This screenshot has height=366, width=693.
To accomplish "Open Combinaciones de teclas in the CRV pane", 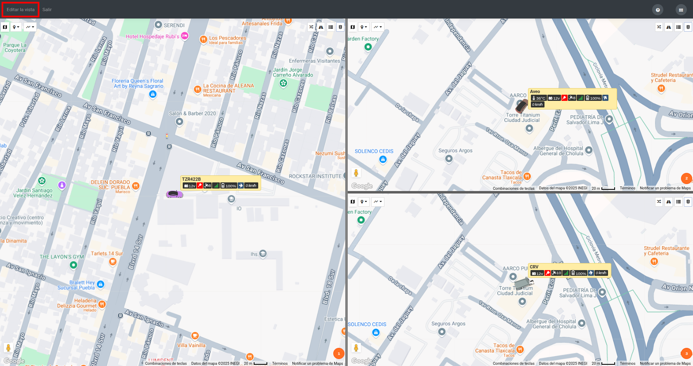I will (514, 364).
